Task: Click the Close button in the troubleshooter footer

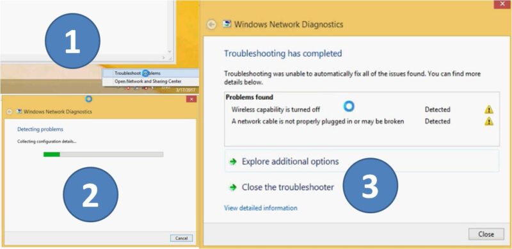Action: pos(486,234)
